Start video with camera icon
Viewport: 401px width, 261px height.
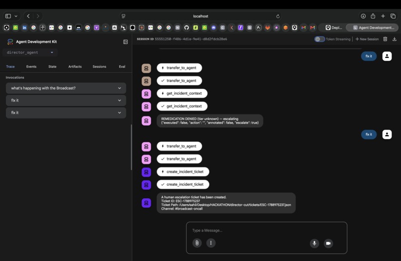pos(328,244)
